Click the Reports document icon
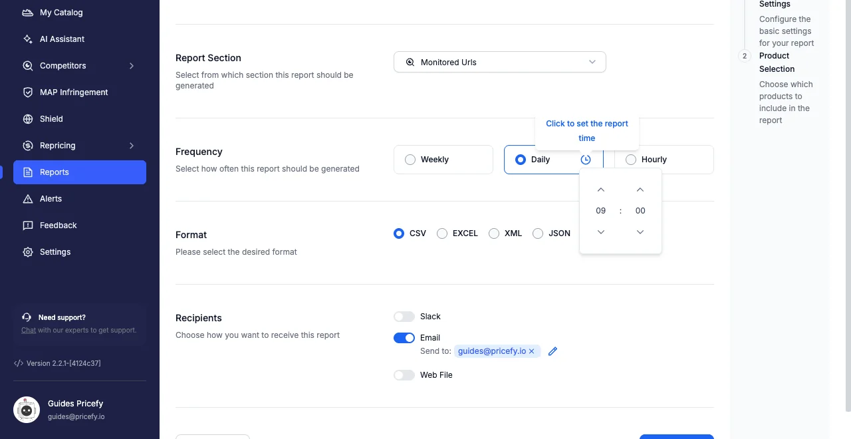Screen dimensions: 851x439 tap(28, 172)
